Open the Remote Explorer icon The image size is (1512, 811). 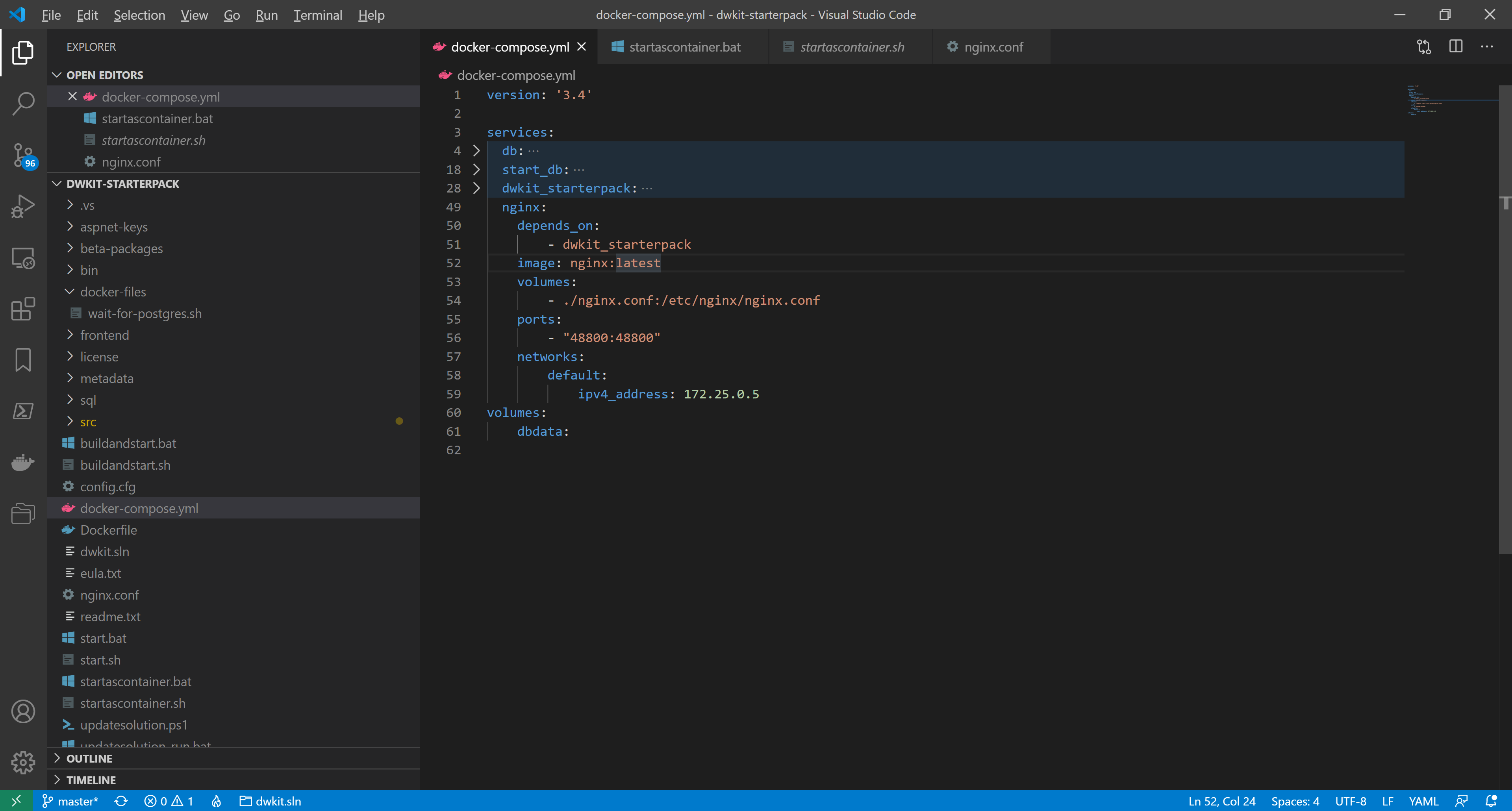(23, 257)
